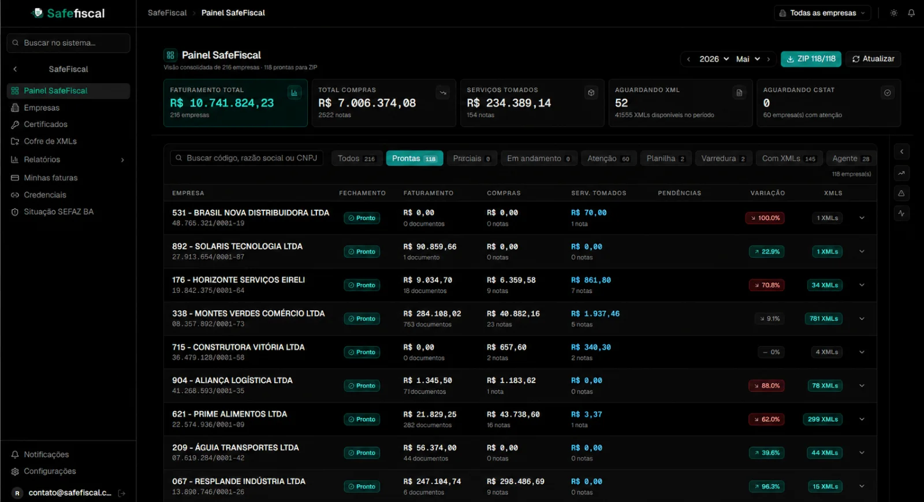The image size is (924, 502).
Task: Click the back arrow beside SafeFiscal sidebar title
Action: click(15, 69)
